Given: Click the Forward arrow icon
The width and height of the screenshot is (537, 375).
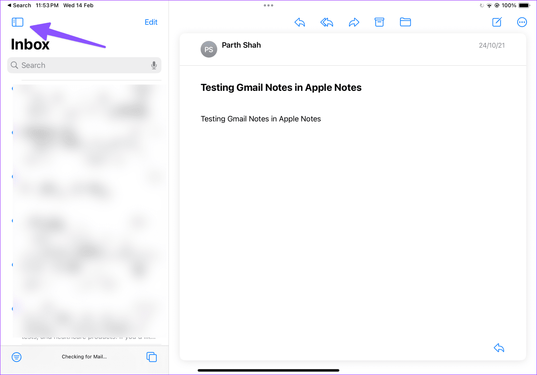Looking at the screenshot, I should (x=354, y=22).
